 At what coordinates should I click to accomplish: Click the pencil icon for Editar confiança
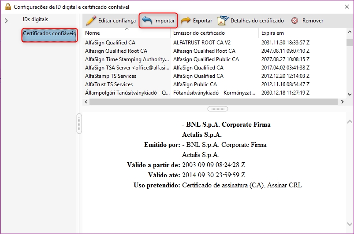pos(91,21)
